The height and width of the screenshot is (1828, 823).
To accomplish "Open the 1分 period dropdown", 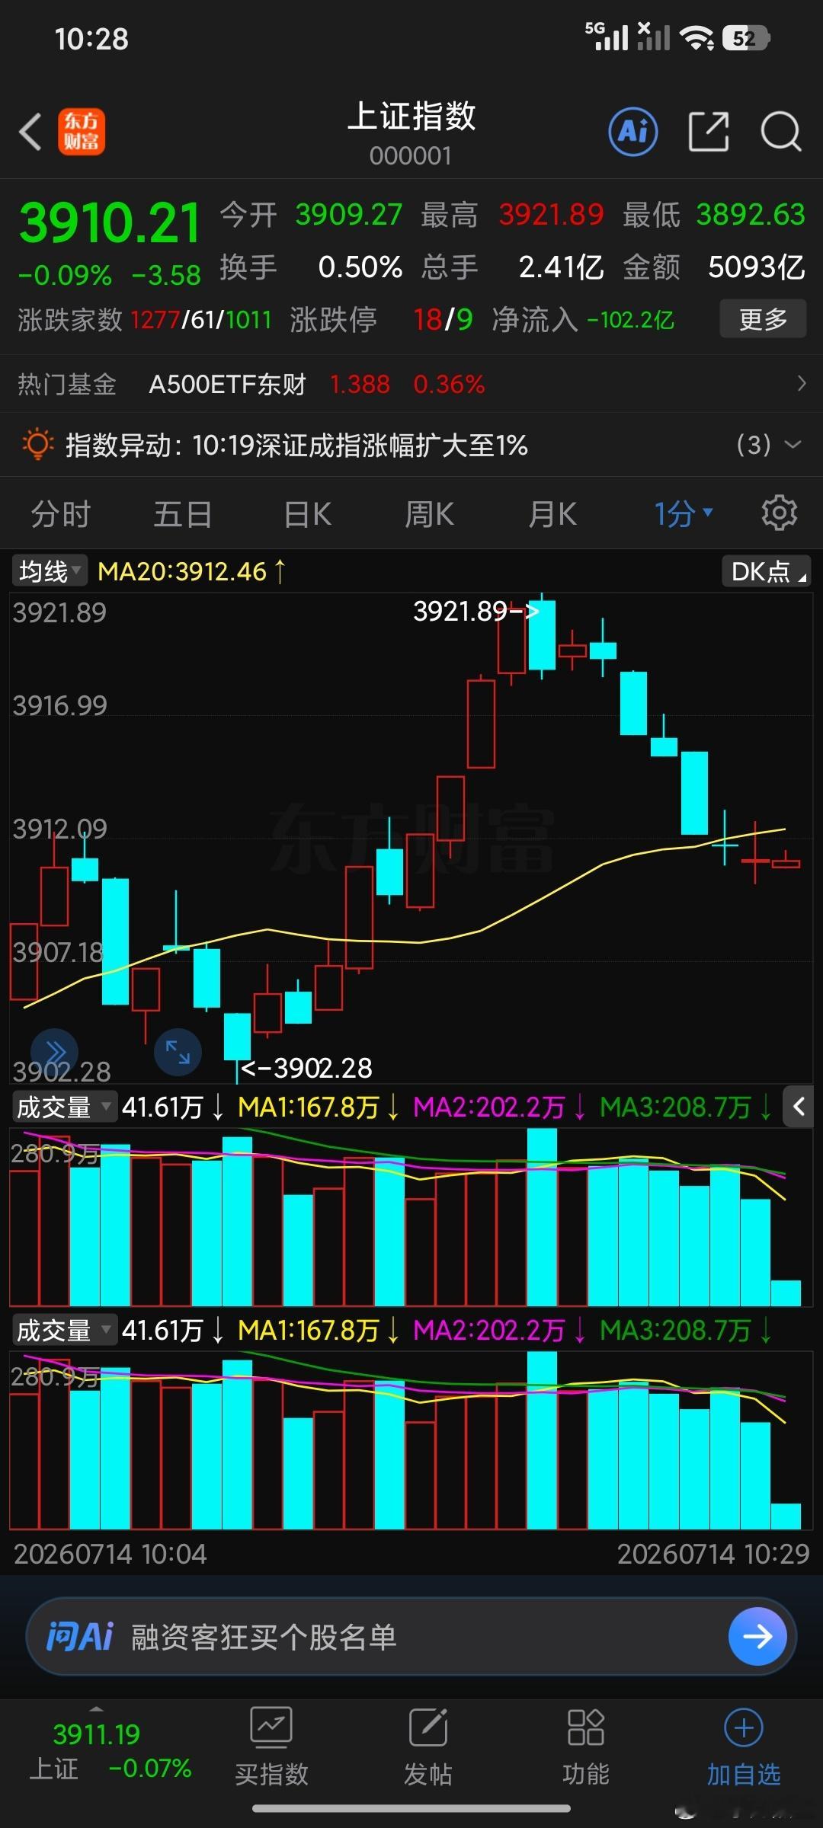I will coord(684,513).
